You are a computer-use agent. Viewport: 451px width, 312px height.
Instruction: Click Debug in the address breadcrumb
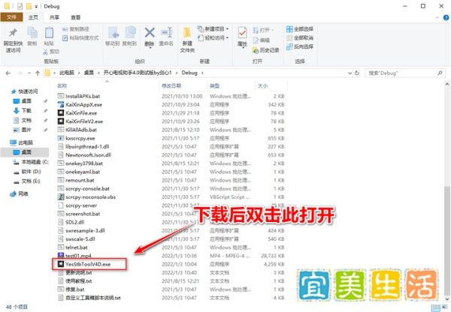click(x=189, y=73)
